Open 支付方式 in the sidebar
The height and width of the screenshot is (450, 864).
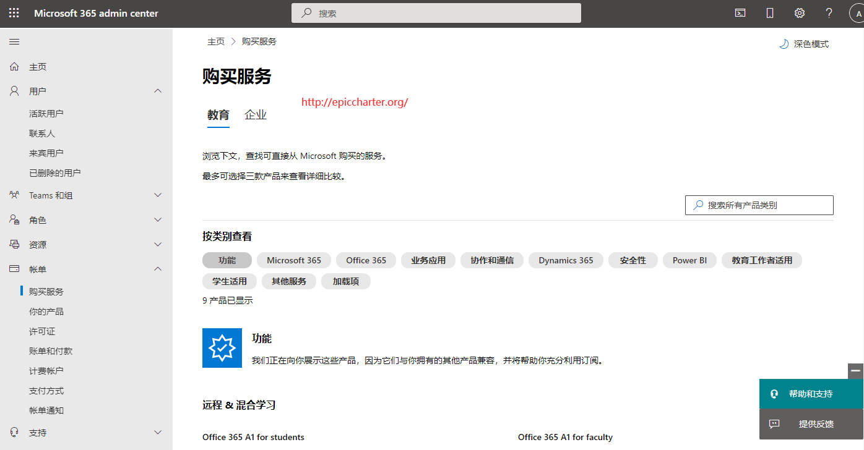click(46, 390)
